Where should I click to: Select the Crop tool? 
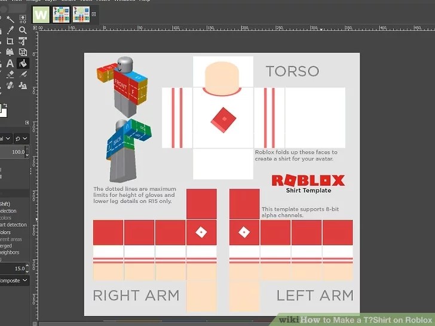[x=10, y=41]
